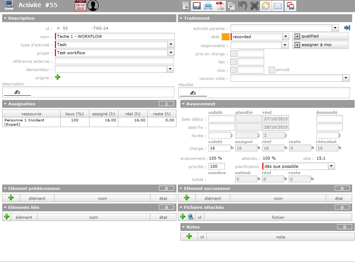The width and height of the screenshot is (355, 262).
Task: Click the refresh arrows icon
Action: (x=266, y=6)
